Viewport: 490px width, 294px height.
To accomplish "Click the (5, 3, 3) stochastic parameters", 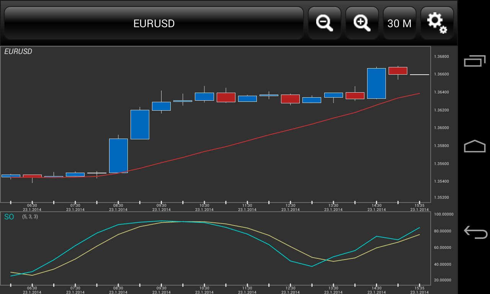I will pos(30,217).
